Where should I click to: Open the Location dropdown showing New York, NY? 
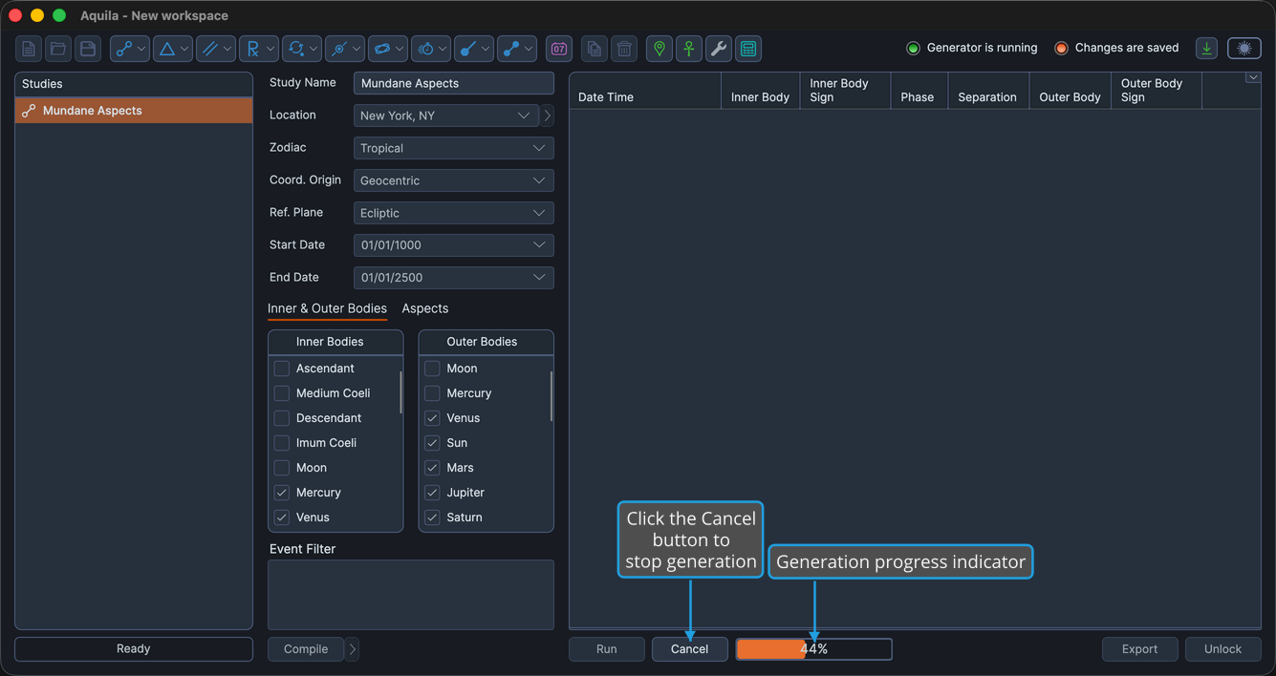coord(446,116)
